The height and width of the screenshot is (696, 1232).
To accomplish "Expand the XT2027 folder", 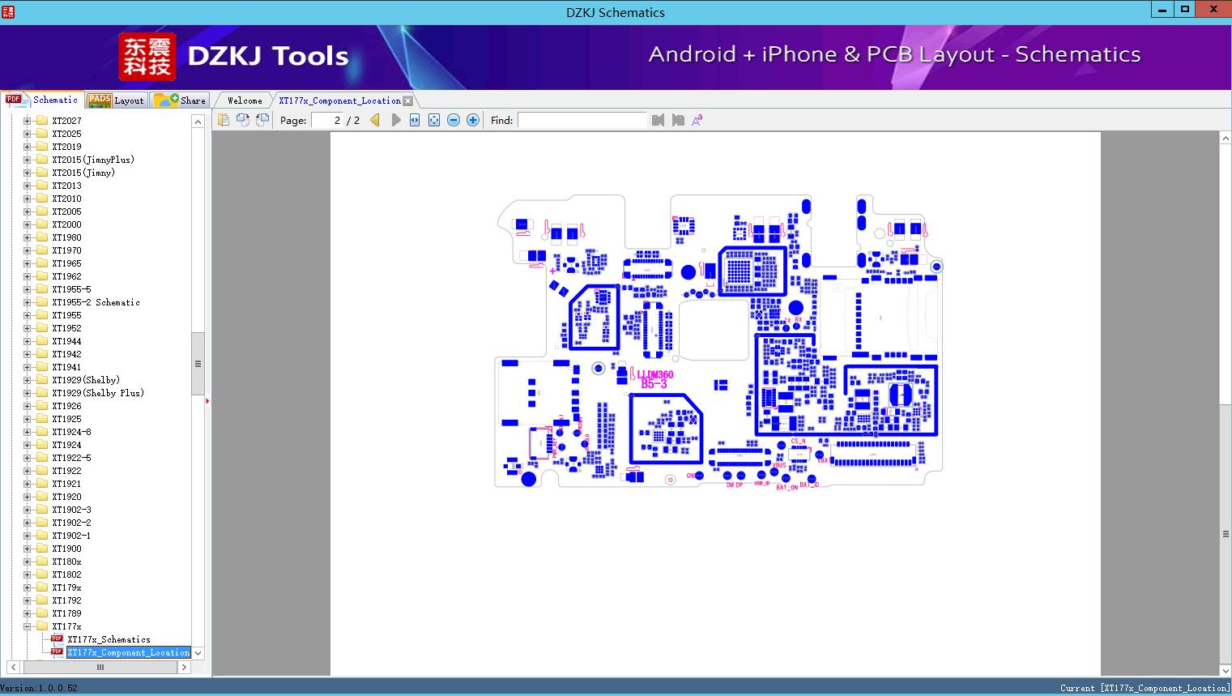I will click(27, 121).
